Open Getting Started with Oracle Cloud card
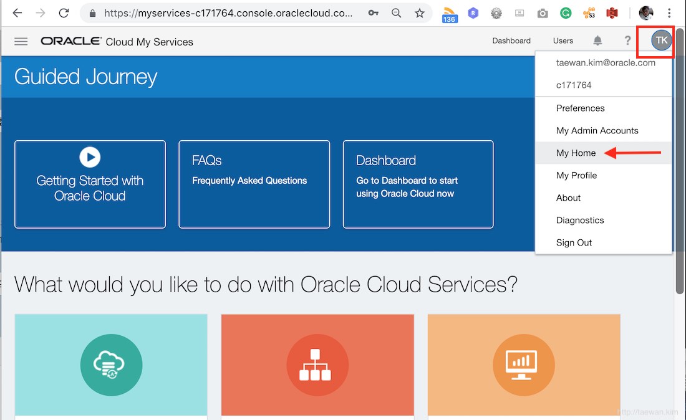Viewport: 686px width, 420px height. coord(90,184)
